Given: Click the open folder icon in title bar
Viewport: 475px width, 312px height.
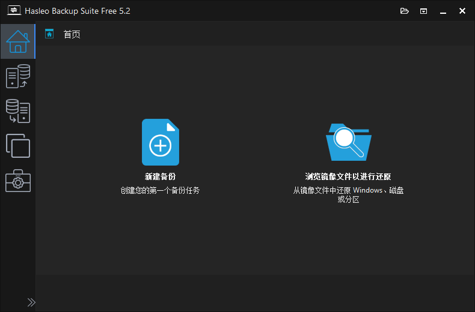Looking at the screenshot, I should pos(404,11).
